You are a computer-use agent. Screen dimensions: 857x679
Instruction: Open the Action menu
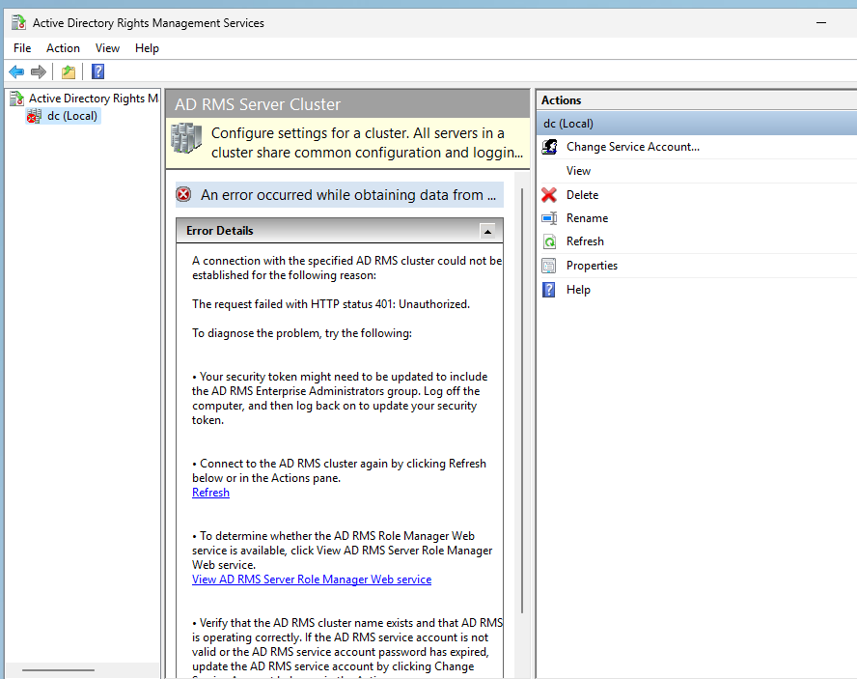tap(63, 48)
